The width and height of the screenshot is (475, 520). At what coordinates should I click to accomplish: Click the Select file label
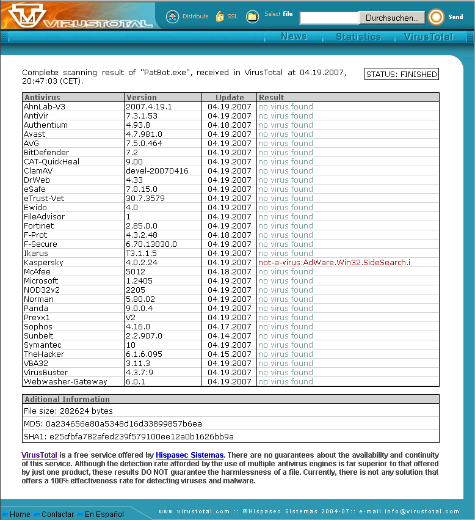click(x=278, y=14)
